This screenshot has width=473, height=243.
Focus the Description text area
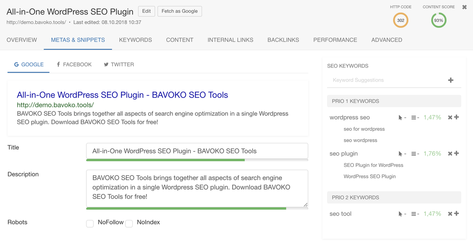point(197,188)
